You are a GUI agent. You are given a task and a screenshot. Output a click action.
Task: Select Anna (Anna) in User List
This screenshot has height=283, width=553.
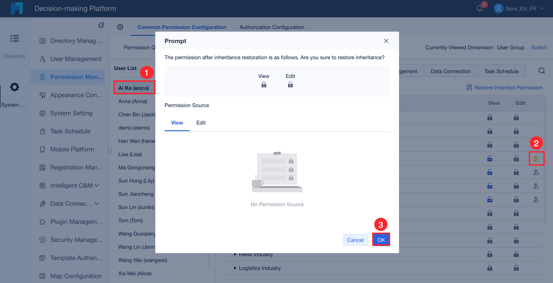[x=133, y=101]
